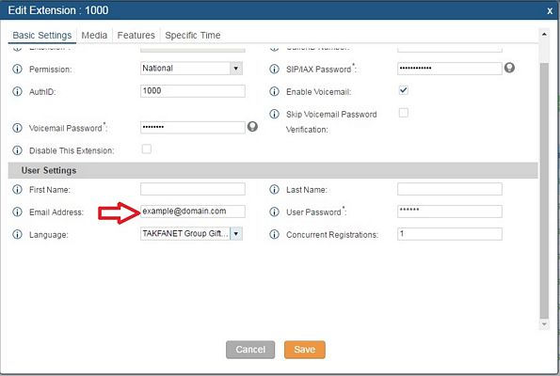Viewport: 560px width, 376px height.
Task: Show SIP/IAX Password using reveal icon
Action: click(x=509, y=68)
